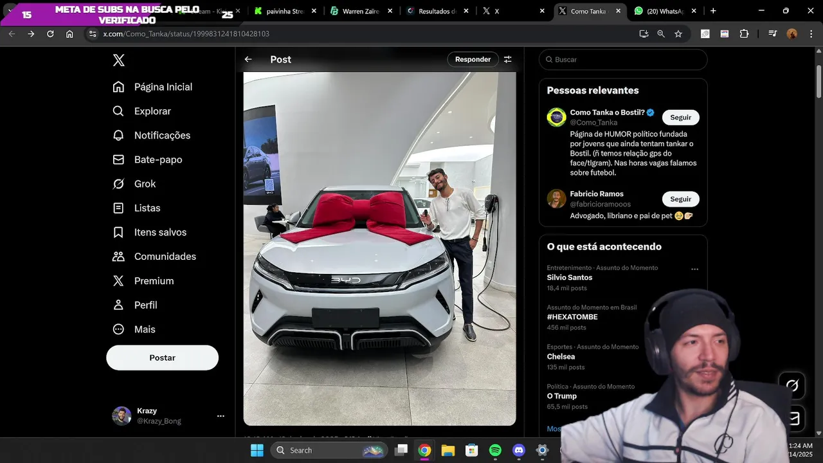Screen dimensions: 823x463
Task: Open Listas in the sidebar
Action: (x=136, y=208)
